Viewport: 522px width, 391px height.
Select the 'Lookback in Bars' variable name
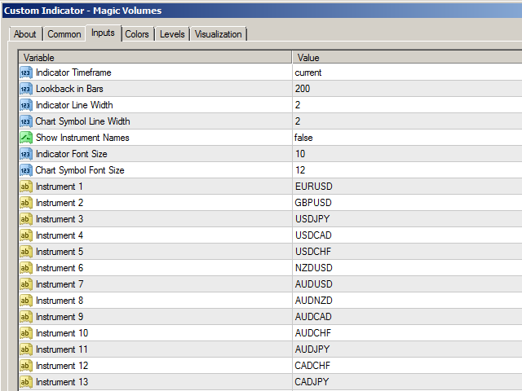pyautogui.click(x=69, y=89)
